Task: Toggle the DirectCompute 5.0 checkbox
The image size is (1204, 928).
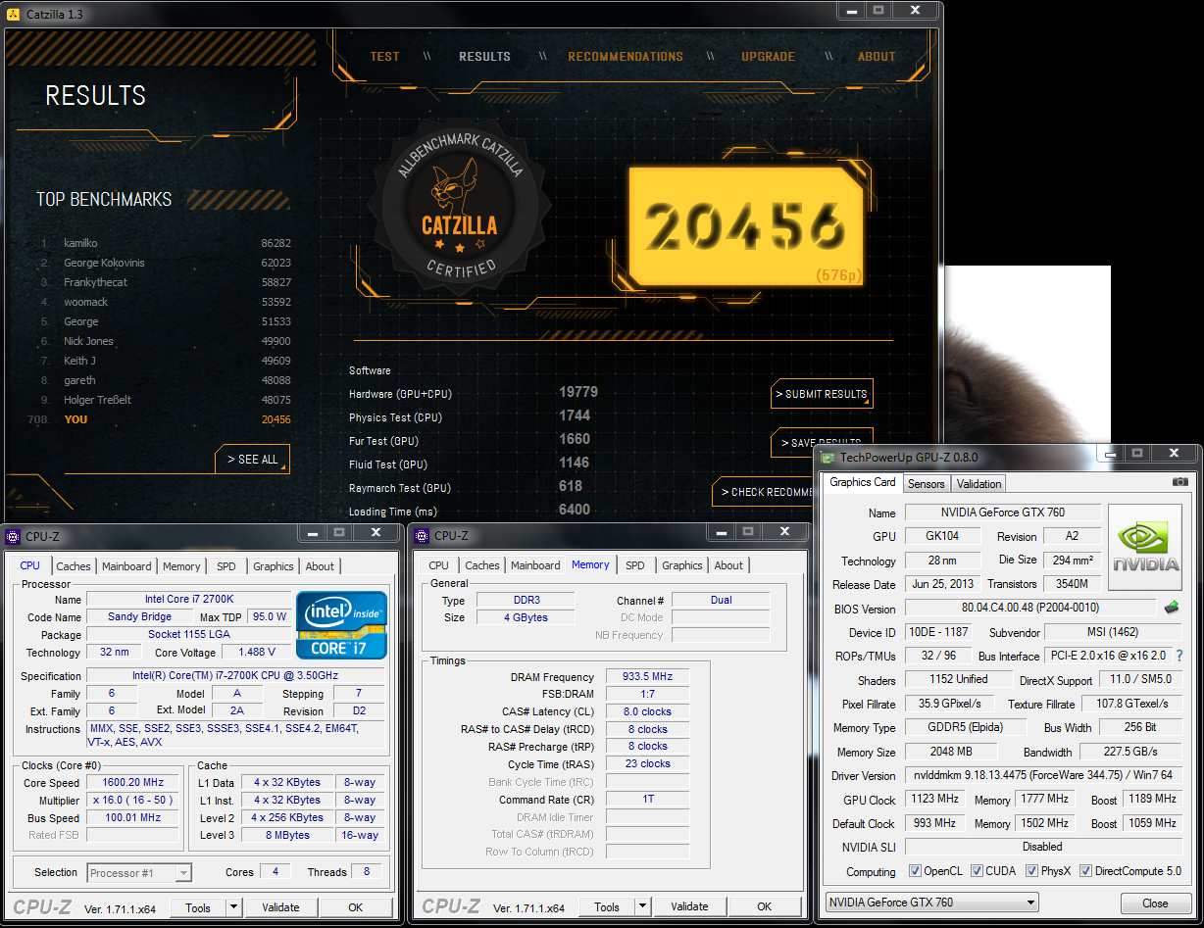Action: click(x=1085, y=870)
